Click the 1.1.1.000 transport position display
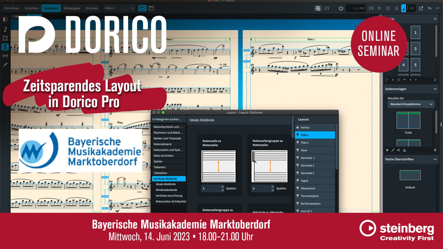443x249 pixels. 356,8
